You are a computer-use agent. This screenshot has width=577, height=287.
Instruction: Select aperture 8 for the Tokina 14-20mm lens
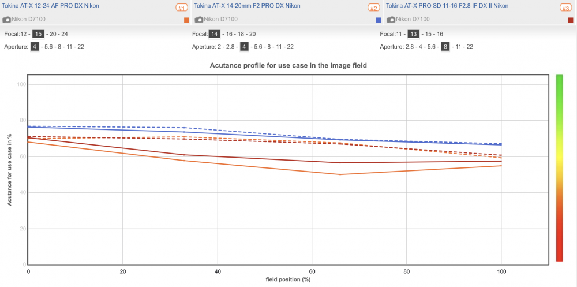[x=269, y=47]
